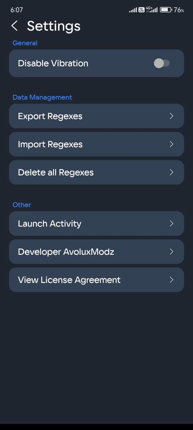Select the Data Management section header
The height and width of the screenshot is (430, 193).
pyautogui.click(x=42, y=97)
